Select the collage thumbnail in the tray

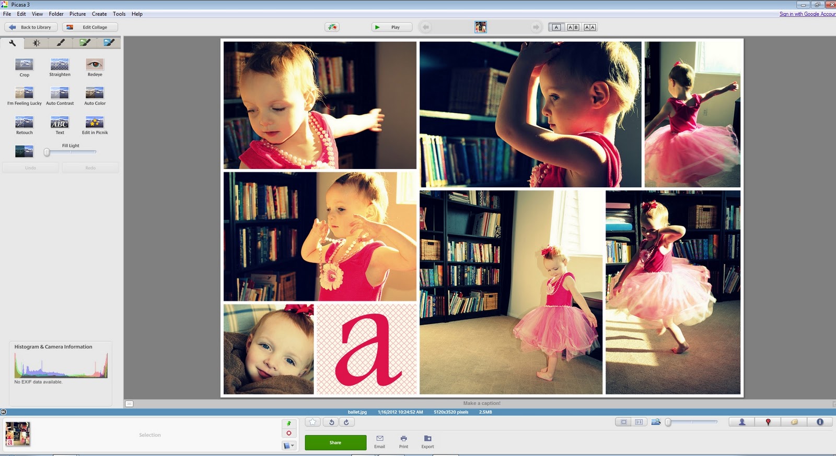(x=17, y=434)
